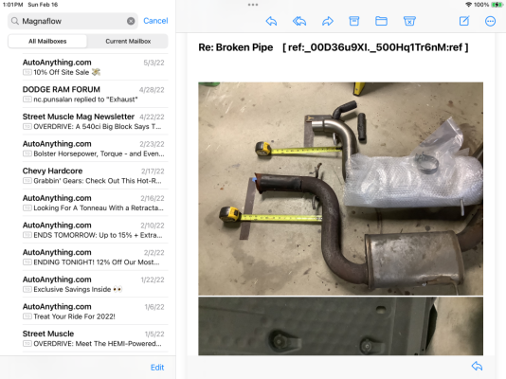
Task: Tap the reply arrow at the bottom right
Action: point(477,366)
